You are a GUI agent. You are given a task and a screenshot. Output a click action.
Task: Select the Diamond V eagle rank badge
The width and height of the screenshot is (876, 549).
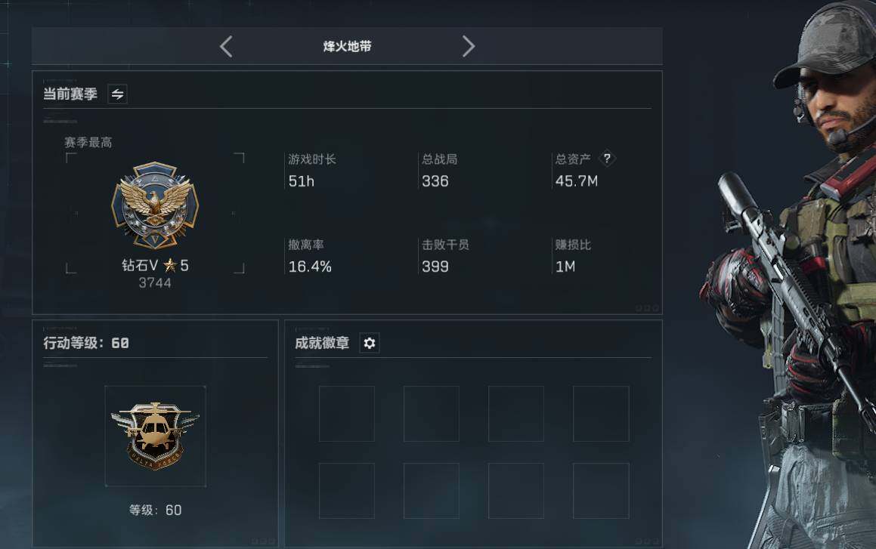pyautogui.click(x=155, y=206)
